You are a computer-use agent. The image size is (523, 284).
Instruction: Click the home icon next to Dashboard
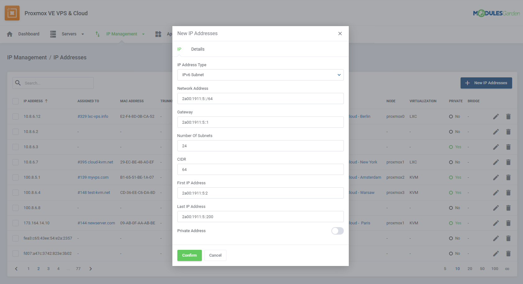[10, 34]
